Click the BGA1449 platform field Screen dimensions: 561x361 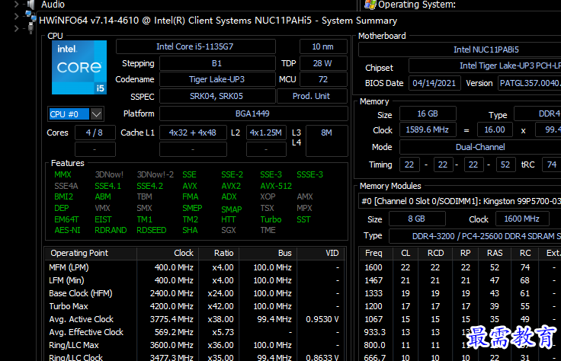253,113
